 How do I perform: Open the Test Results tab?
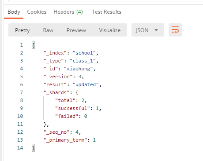click(x=107, y=12)
